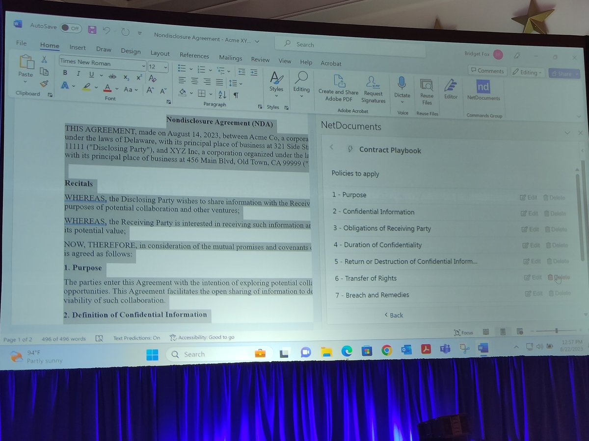Apply the red font color
Screen dimensions: 589x441
click(x=108, y=88)
